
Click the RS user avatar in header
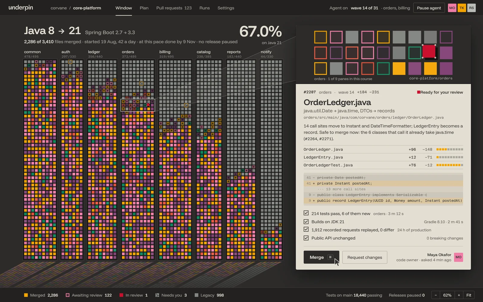pyautogui.click(x=471, y=8)
